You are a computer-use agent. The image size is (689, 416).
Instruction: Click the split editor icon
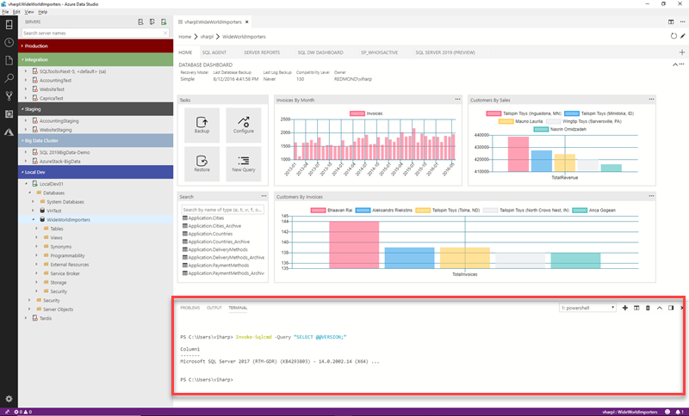671,21
